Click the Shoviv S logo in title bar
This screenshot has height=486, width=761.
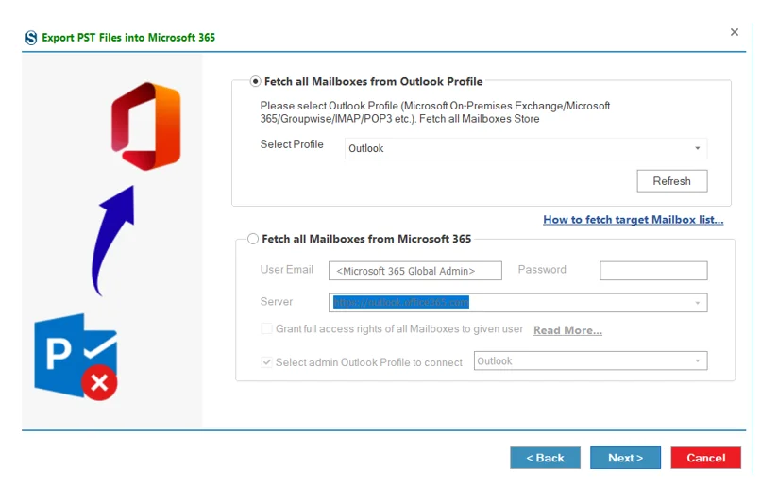tap(31, 38)
